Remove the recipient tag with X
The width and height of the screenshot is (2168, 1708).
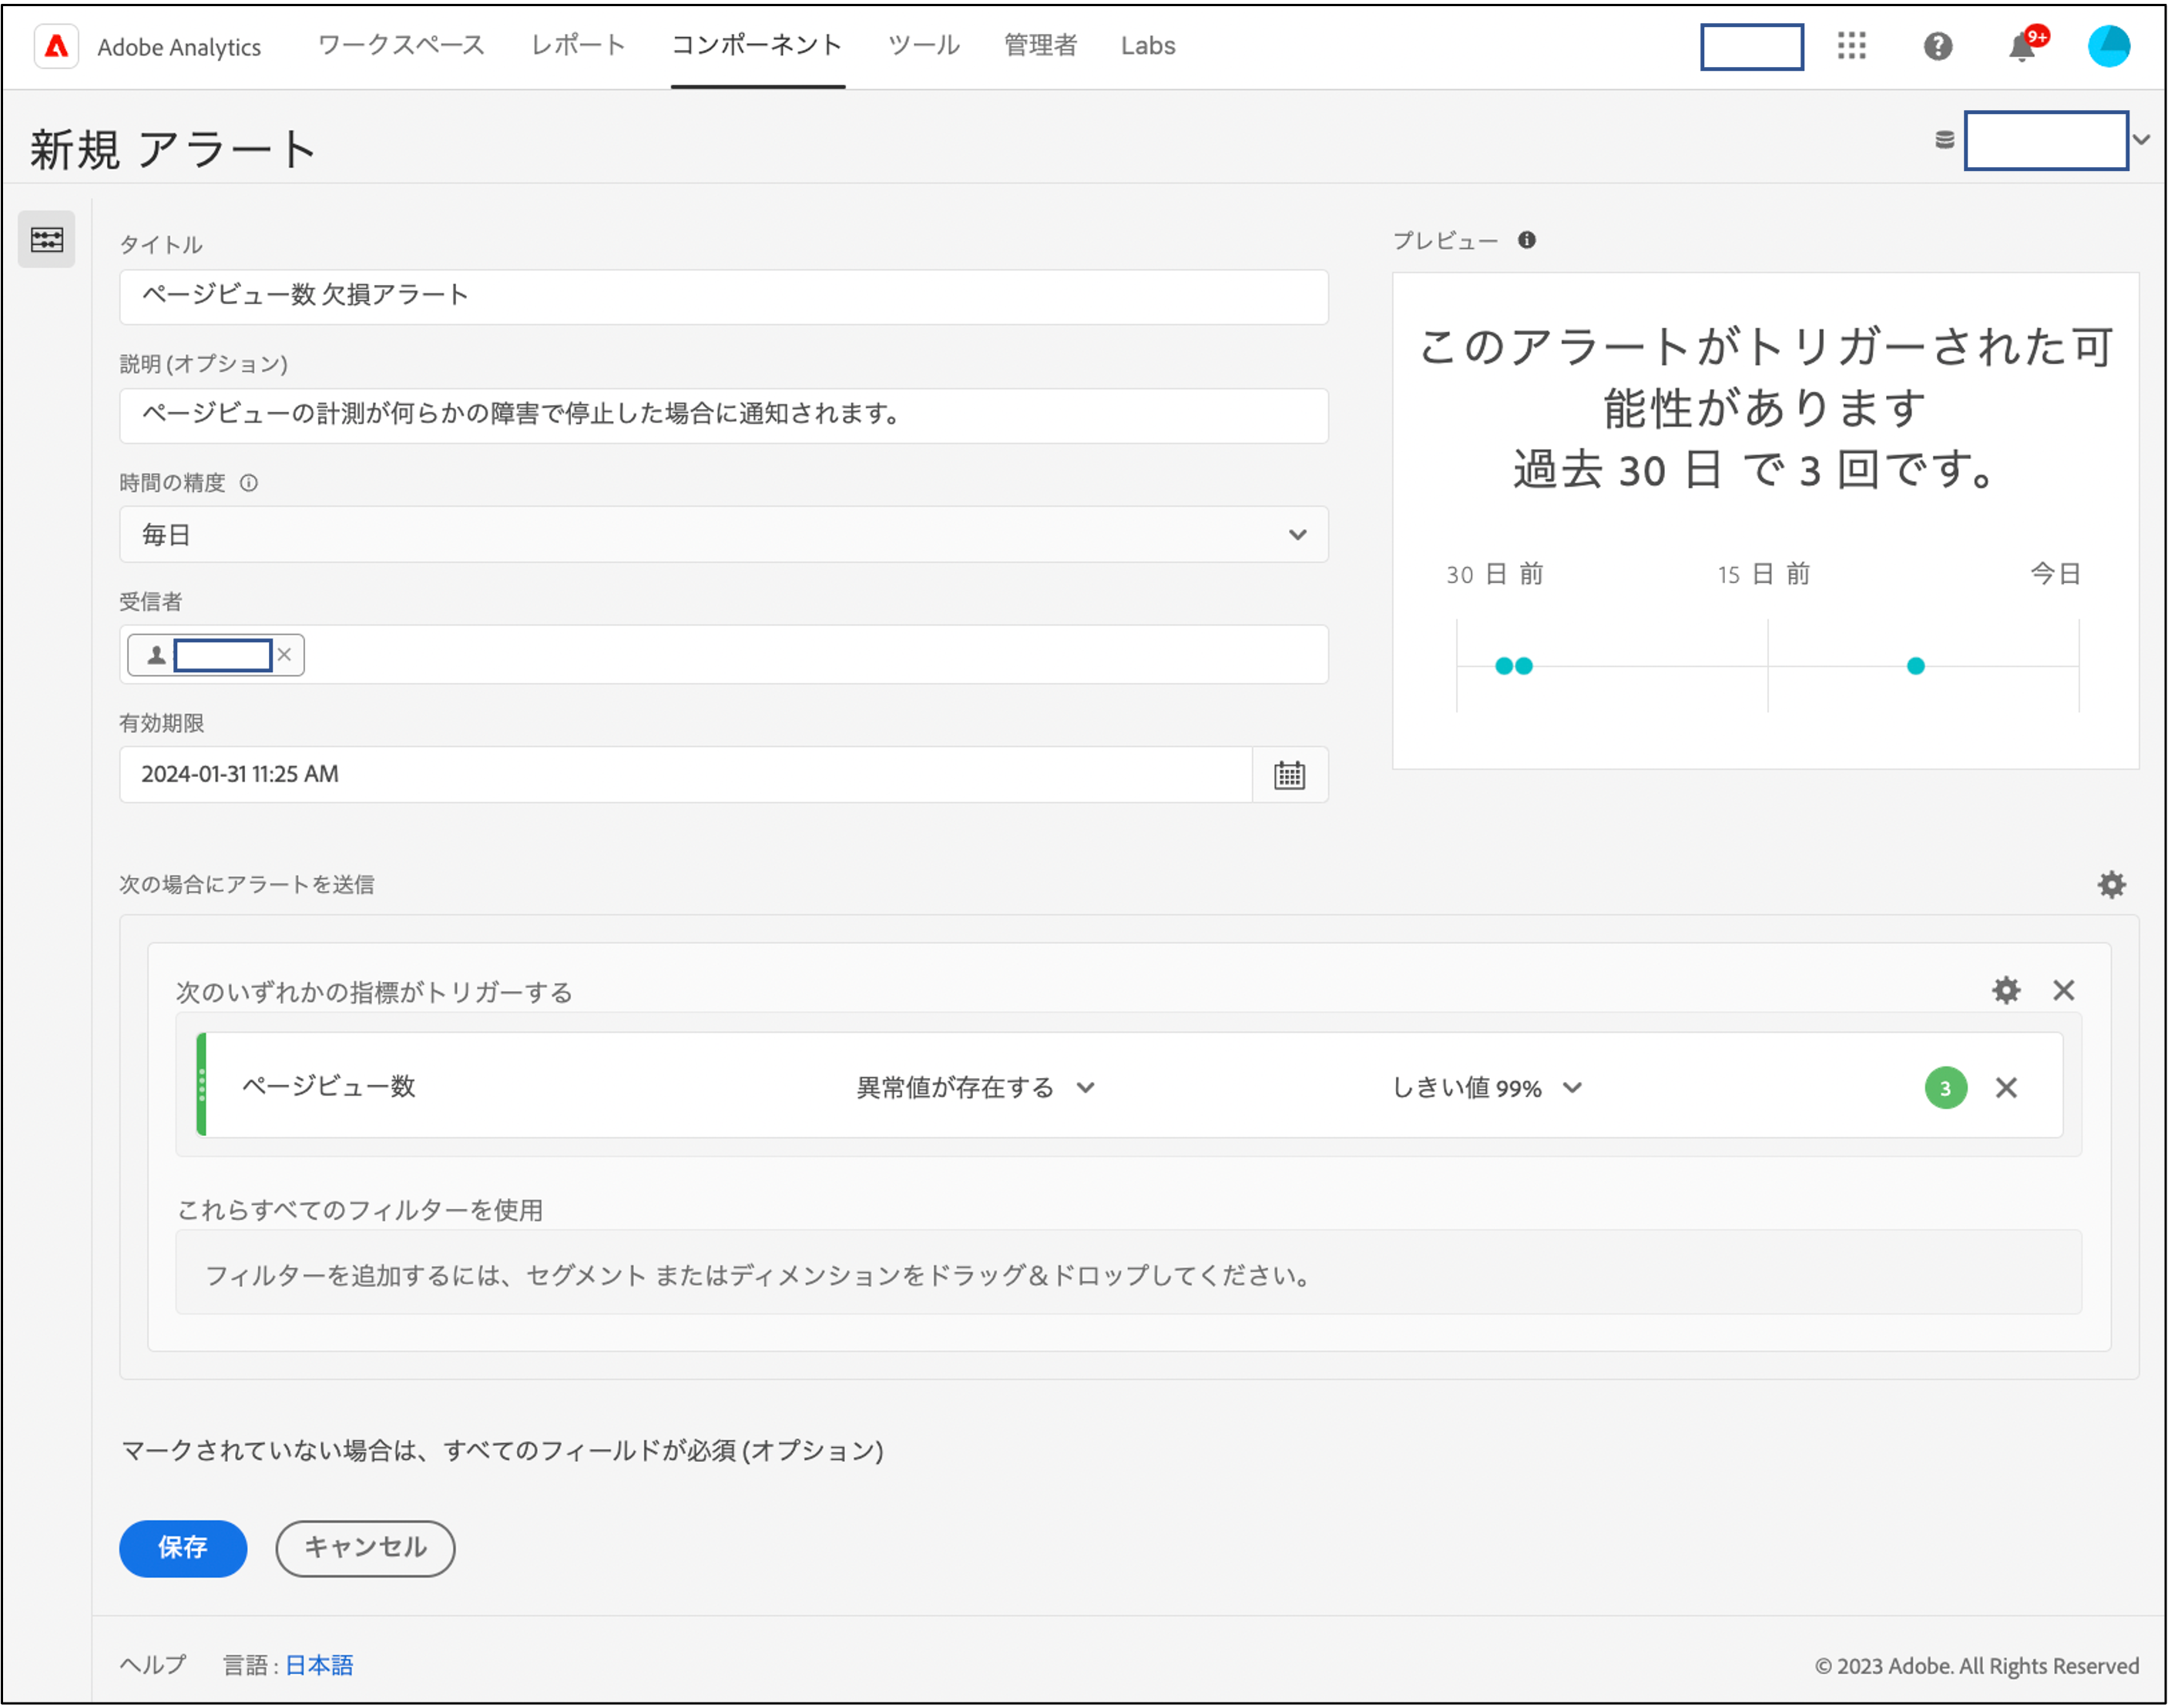point(284,655)
